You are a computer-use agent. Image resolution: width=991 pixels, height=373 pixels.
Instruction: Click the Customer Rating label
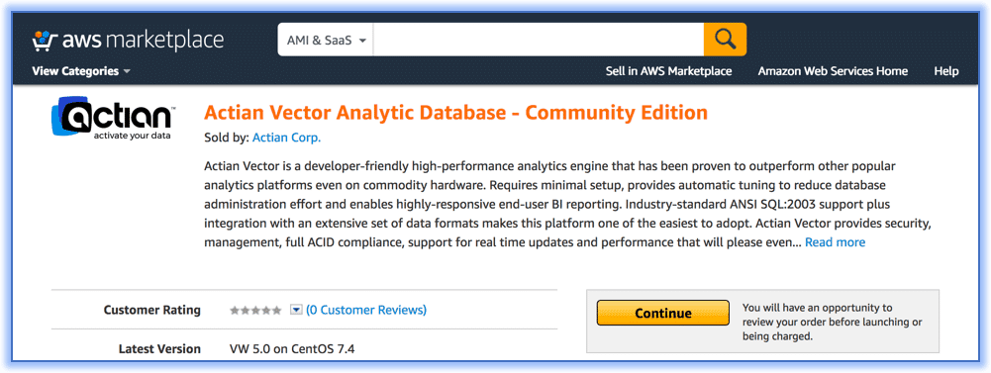(151, 310)
